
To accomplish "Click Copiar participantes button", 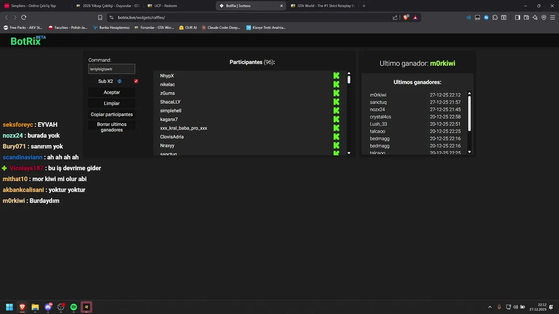I will pos(112,114).
